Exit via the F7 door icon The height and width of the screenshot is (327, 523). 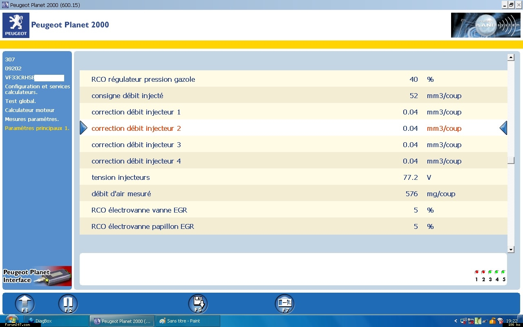[285, 304]
